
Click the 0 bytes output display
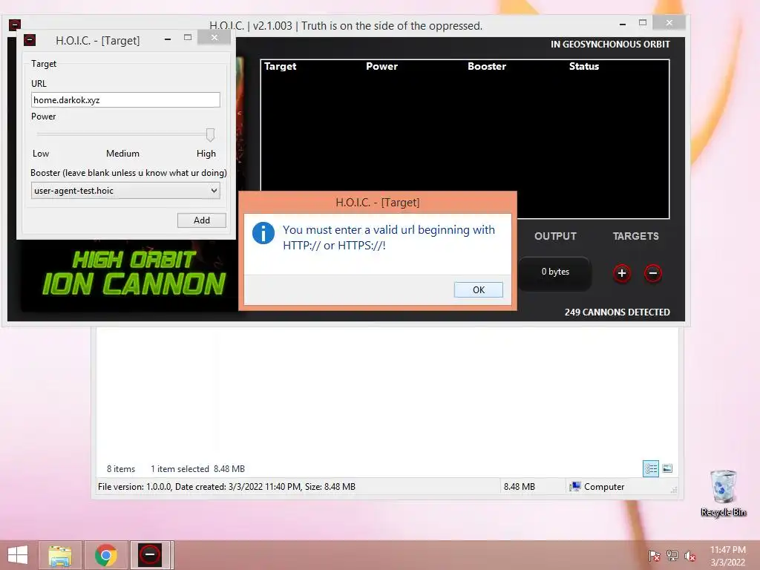click(x=555, y=272)
